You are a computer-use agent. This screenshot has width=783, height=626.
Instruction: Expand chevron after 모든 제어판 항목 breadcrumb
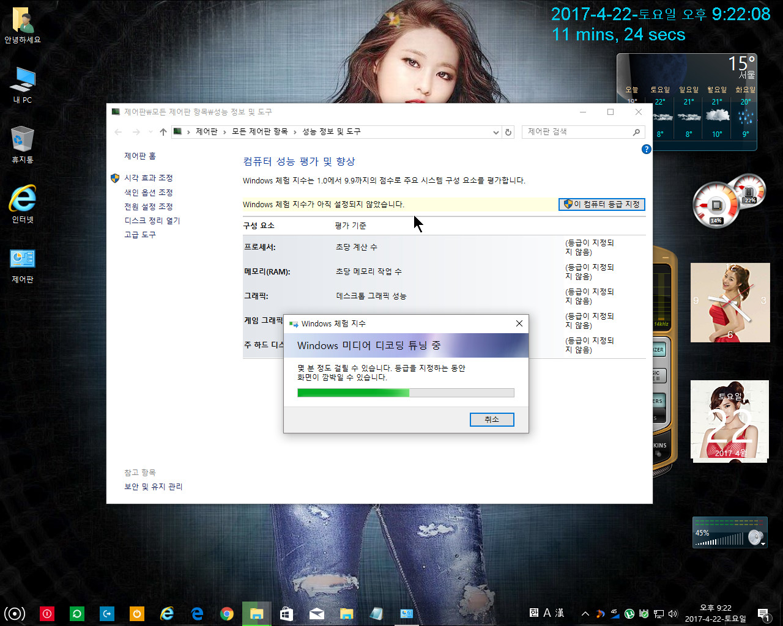click(295, 132)
